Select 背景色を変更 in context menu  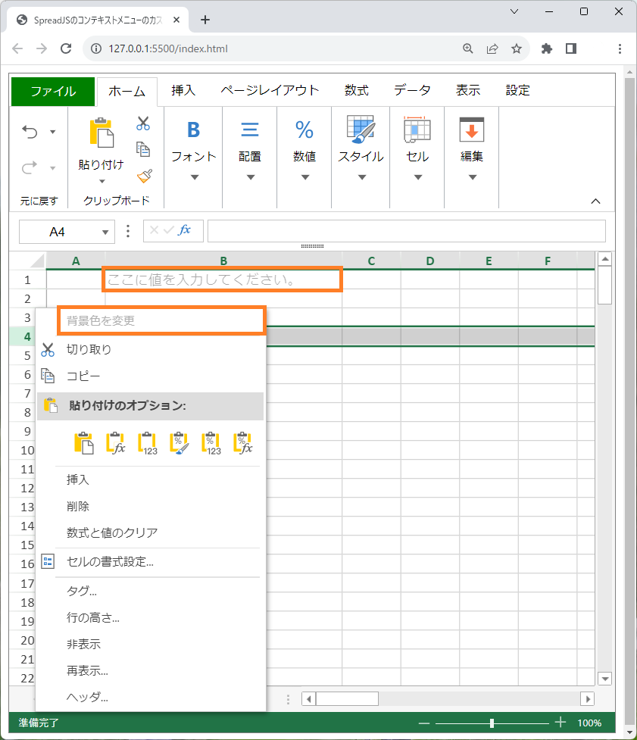(161, 321)
